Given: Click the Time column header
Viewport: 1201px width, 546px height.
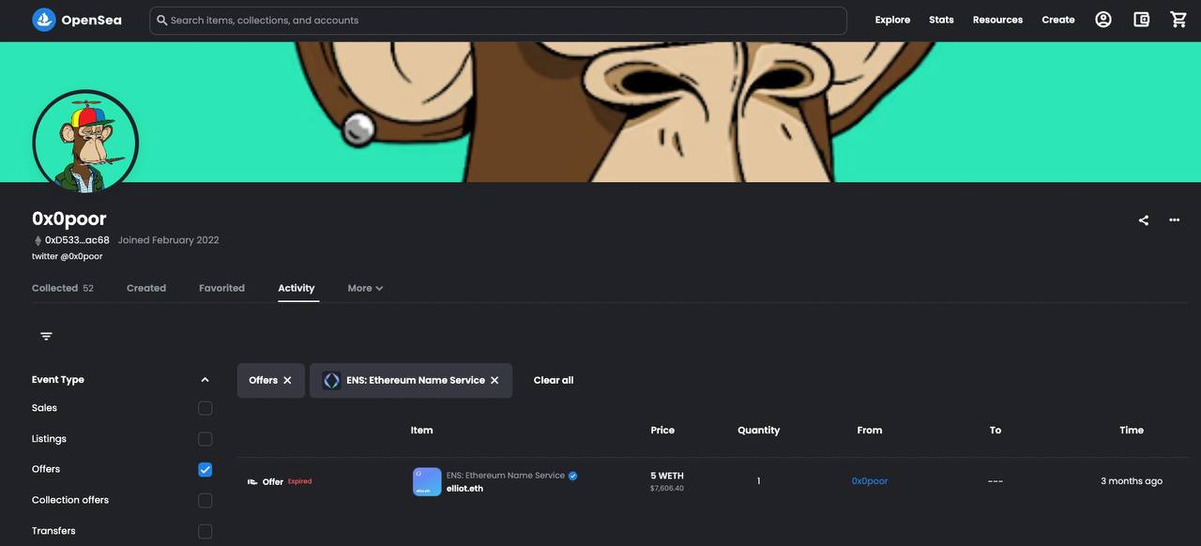Looking at the screenshot, I should click(1132, 430).
